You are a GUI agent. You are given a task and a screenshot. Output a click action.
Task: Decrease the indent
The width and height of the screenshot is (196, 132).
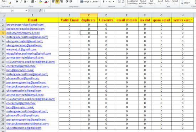67,2
